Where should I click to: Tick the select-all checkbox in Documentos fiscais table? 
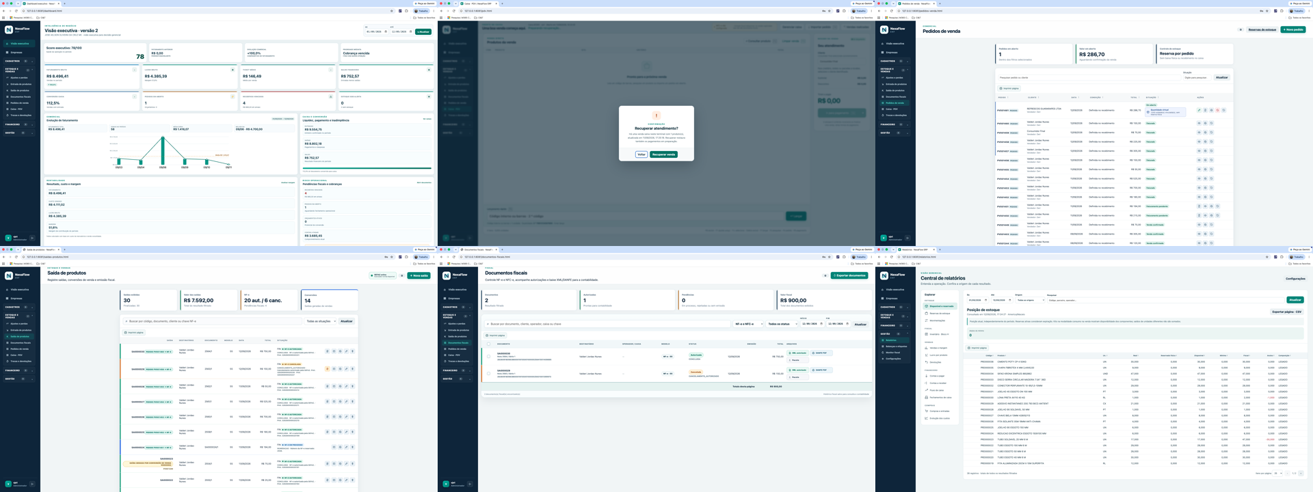pos(488,344)
